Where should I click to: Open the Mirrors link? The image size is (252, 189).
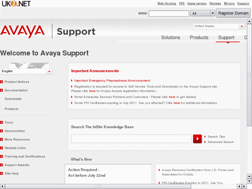(x=229, y=3)
